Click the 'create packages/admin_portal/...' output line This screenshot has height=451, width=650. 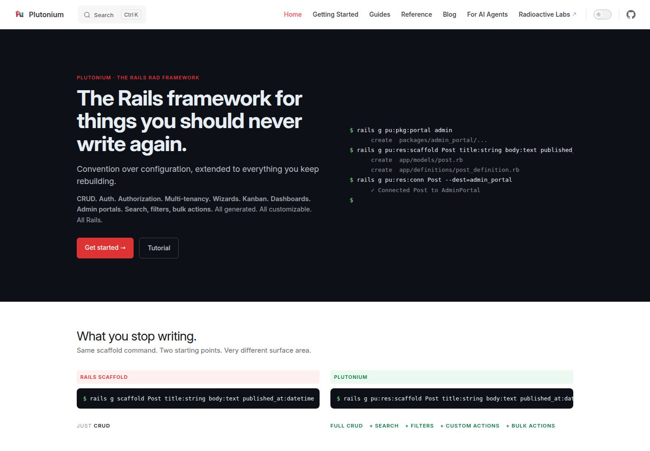pos(429,140)
